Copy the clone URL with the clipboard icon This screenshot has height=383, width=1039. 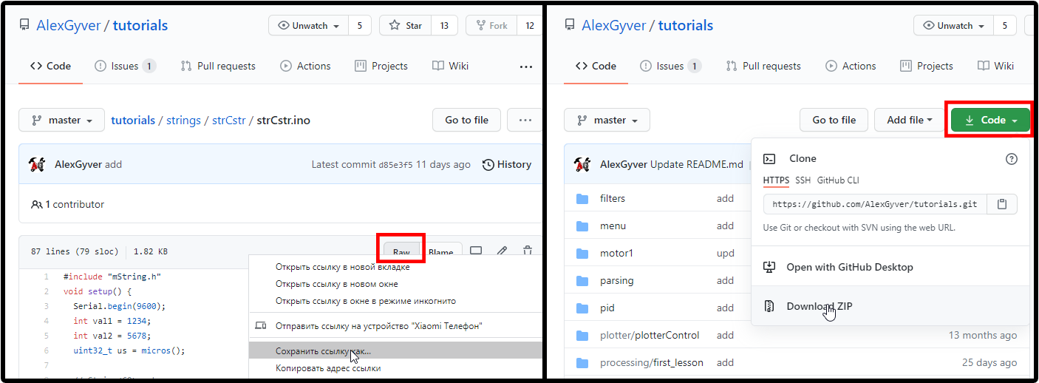1002,204
